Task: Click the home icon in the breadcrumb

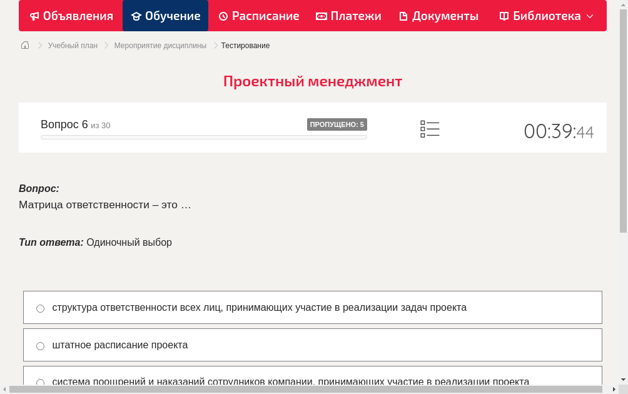Action: (x=24, y=45)
